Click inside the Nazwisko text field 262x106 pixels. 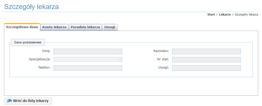(x=206, y=51)
